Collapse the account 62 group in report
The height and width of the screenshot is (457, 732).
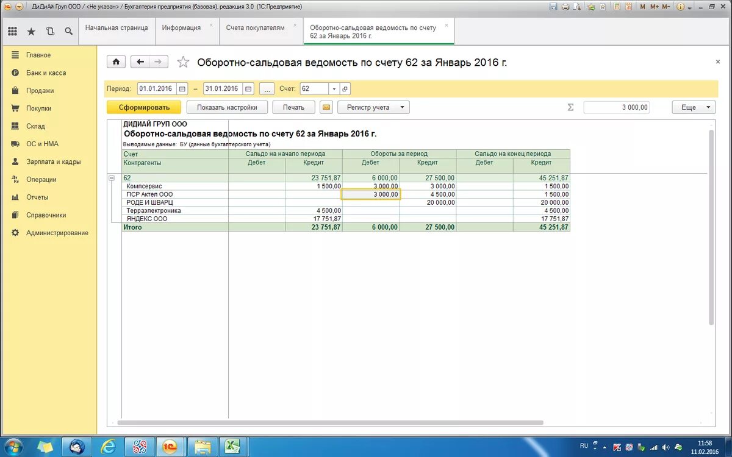point(112,178)
